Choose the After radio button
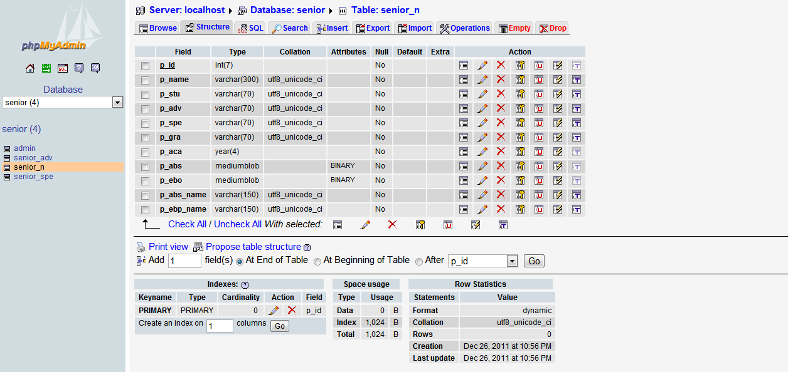The width and height of the screenshot is (788, 372). coord(419,261)
